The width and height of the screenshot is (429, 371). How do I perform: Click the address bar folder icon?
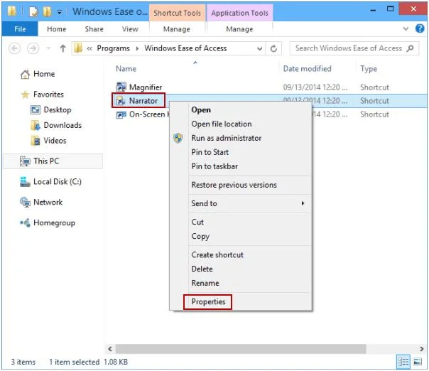pyautogui.click(x=78, y=48)
